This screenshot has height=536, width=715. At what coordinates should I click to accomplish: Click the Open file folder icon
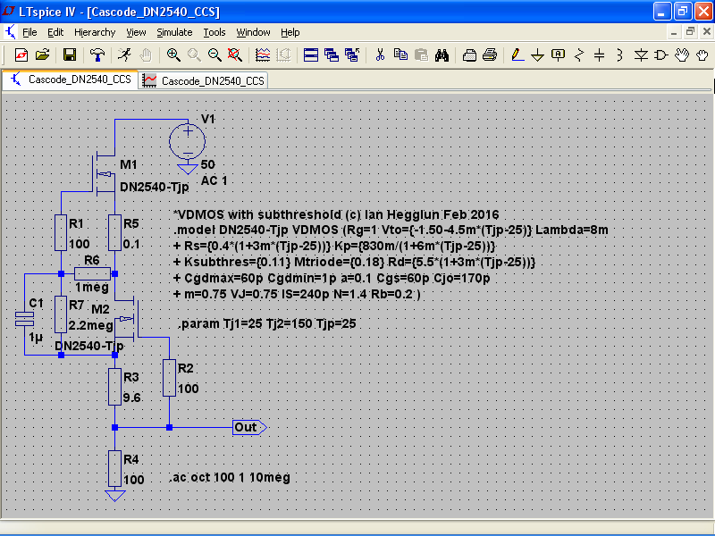(42, 55)
